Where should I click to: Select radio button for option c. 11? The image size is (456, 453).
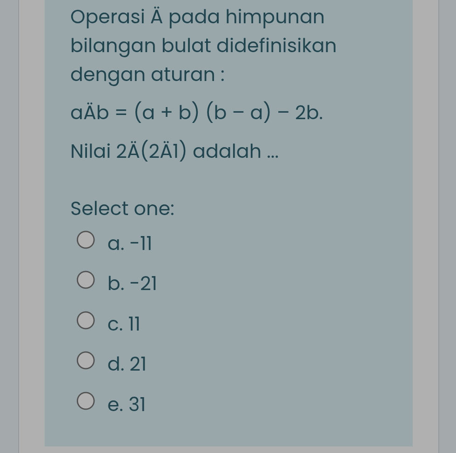86,319
